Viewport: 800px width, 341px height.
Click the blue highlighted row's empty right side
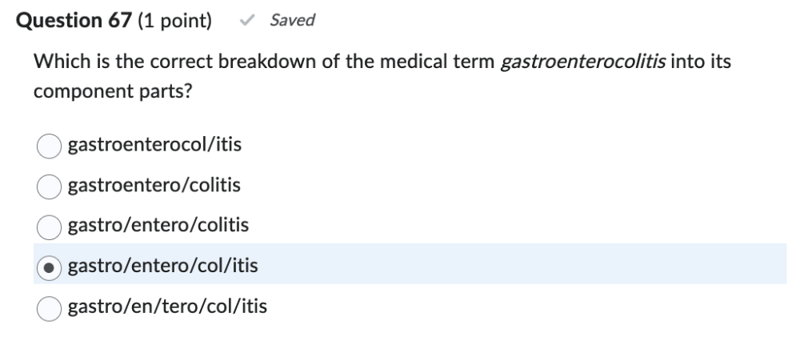tap(560, 264)
